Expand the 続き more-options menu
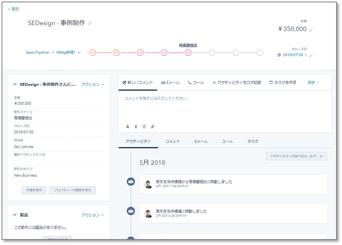342x245 pixels. [313, 83]
